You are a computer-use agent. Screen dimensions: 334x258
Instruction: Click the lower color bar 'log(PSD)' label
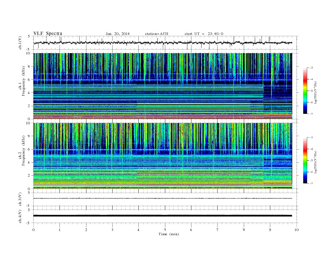[315, 162]
